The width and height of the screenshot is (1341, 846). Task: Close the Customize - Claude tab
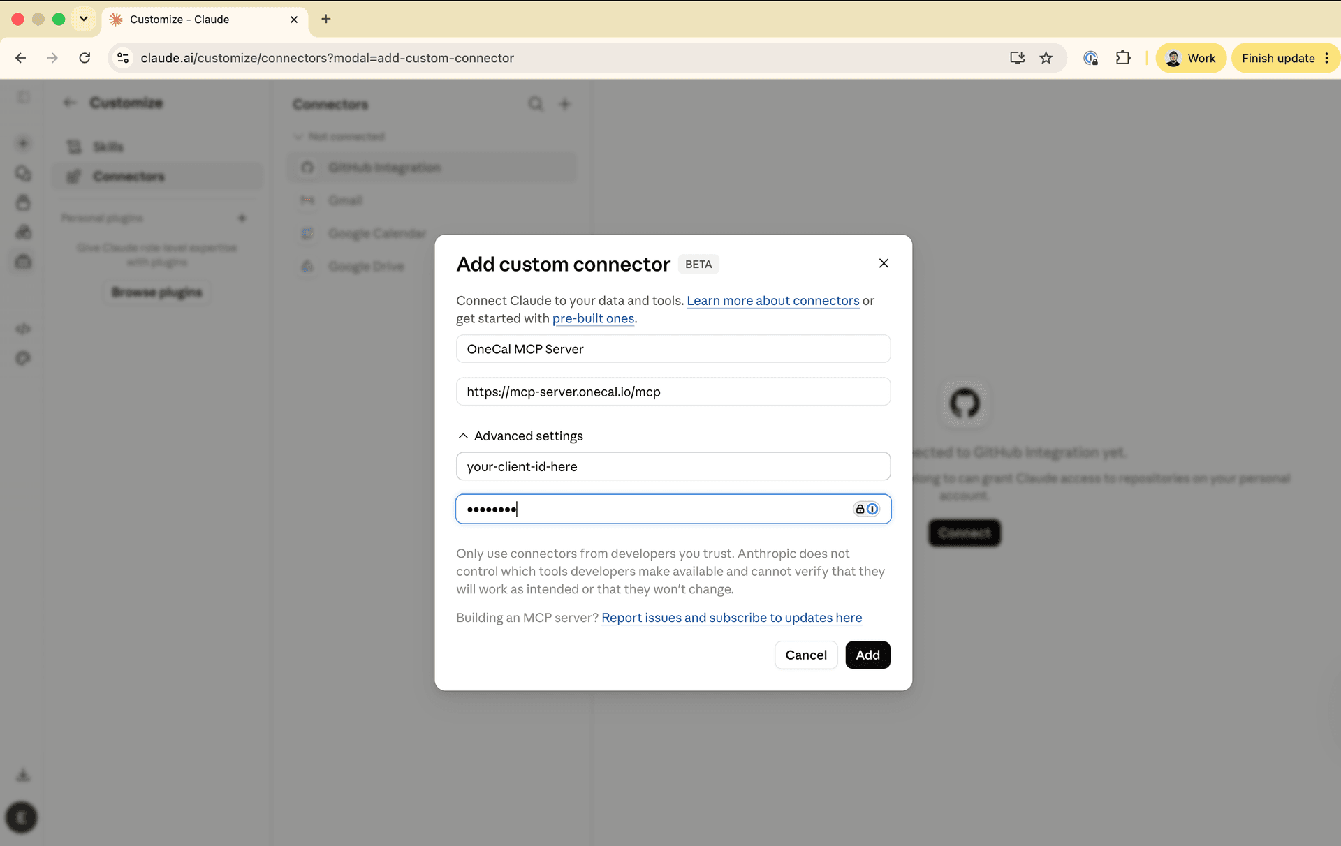click(294, 20)
